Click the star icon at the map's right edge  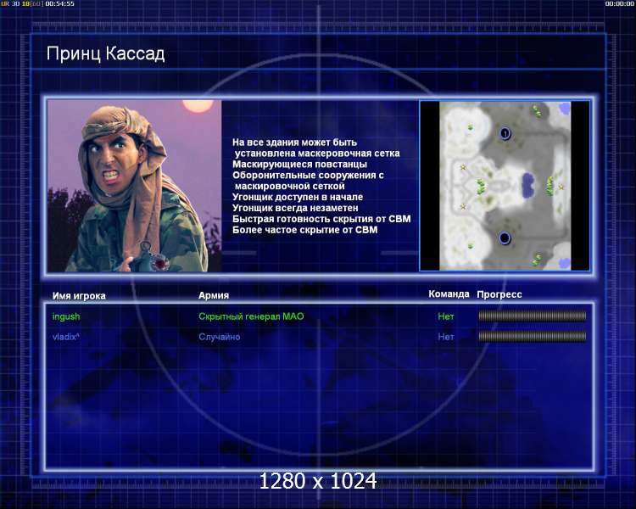tap(561, 187)
